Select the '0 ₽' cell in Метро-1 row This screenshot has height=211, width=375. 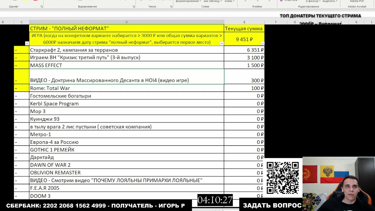click(244, 134)
